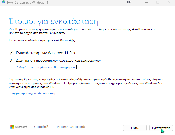Click the Εγκατάσταση install button
This screenshot has width=175, height=135.
point(161,128)
